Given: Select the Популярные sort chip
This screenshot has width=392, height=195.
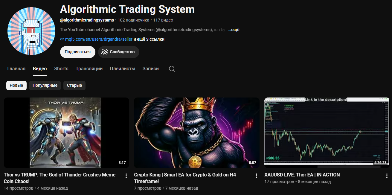Looking at the screenshot, I should pyautogui.click(x=45, y=86).
